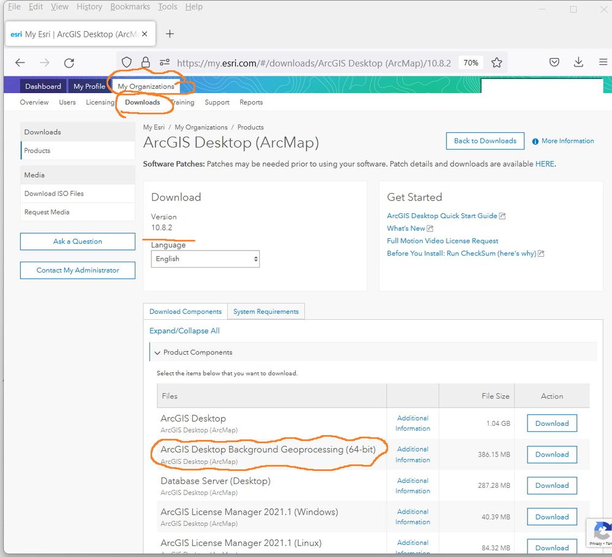
Task: Go to the Licensing section
Action: 100,102
